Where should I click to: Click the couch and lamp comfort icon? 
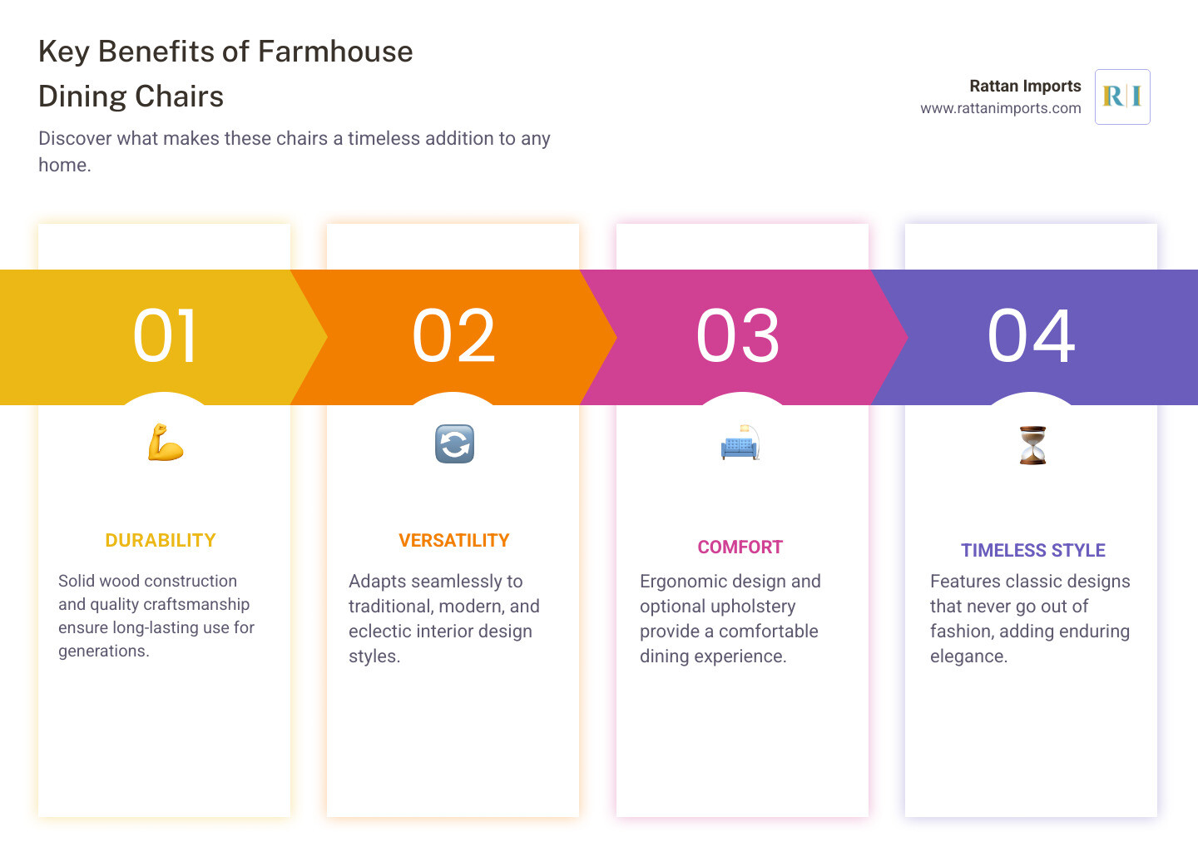(740, 444)
